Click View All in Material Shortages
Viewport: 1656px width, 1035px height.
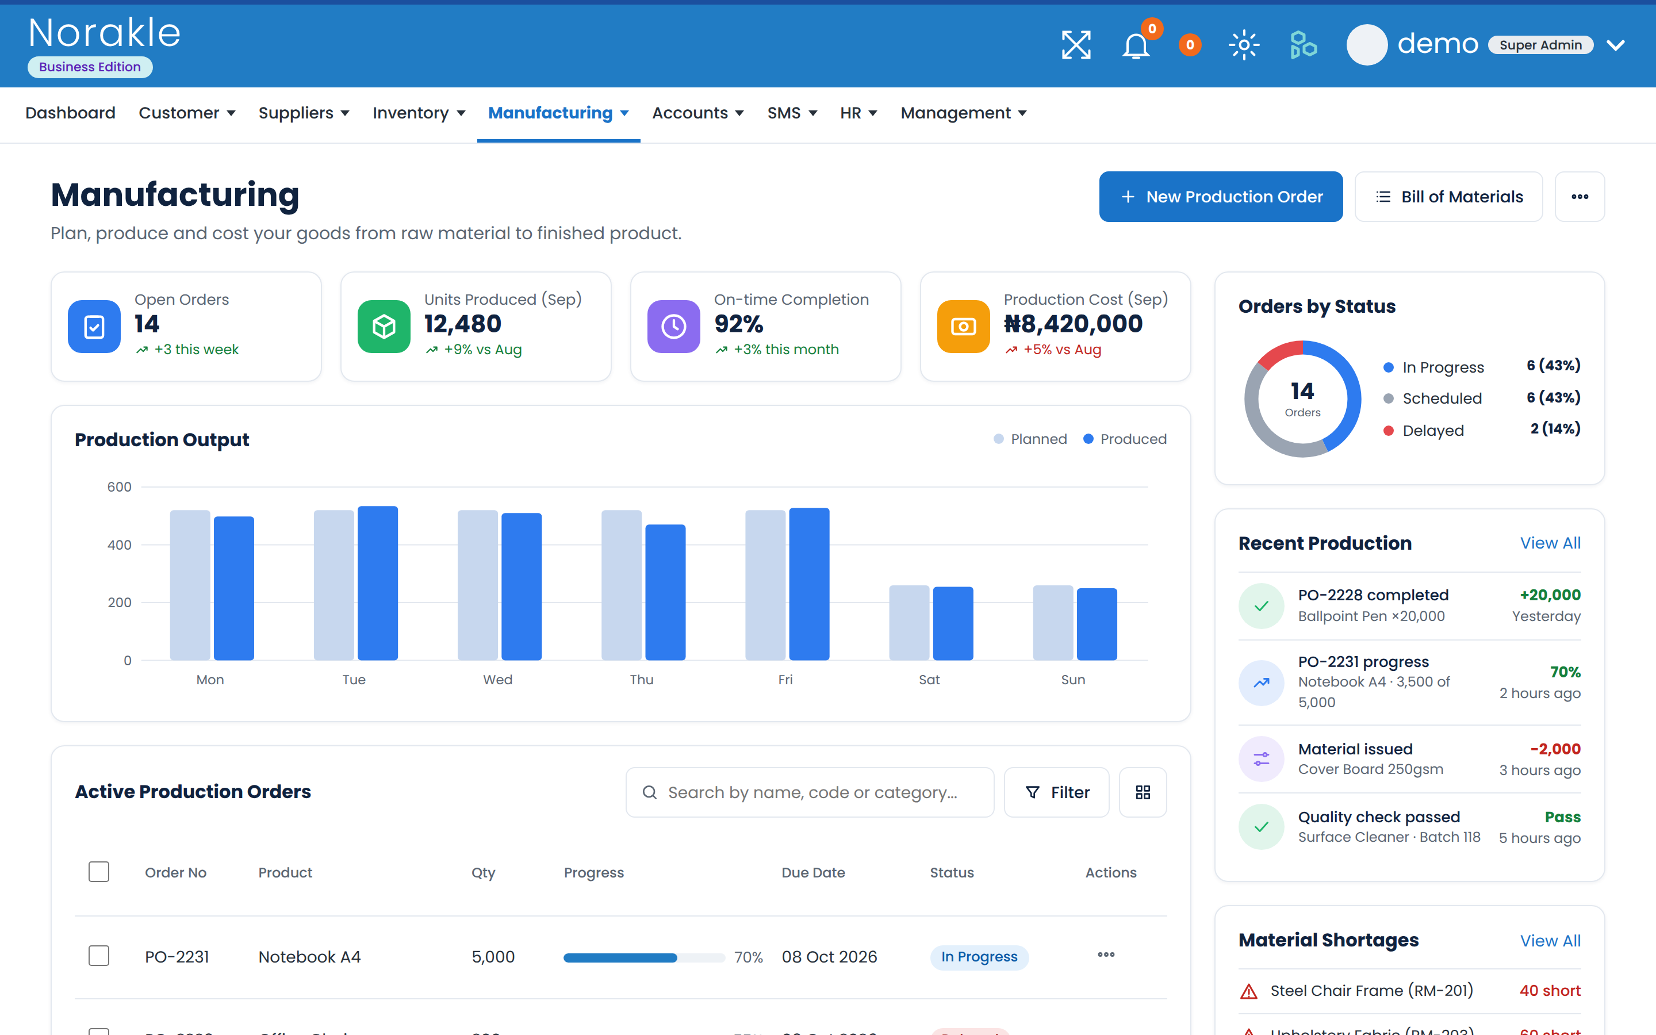pyautogui.click(x=1550, y=941)
